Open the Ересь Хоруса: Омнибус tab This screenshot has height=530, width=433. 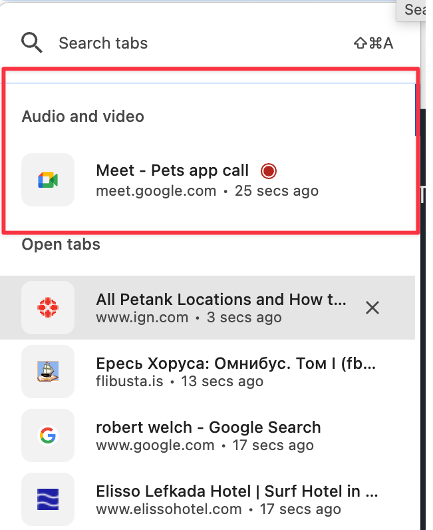pyautogui.click(x=208, y=372)
